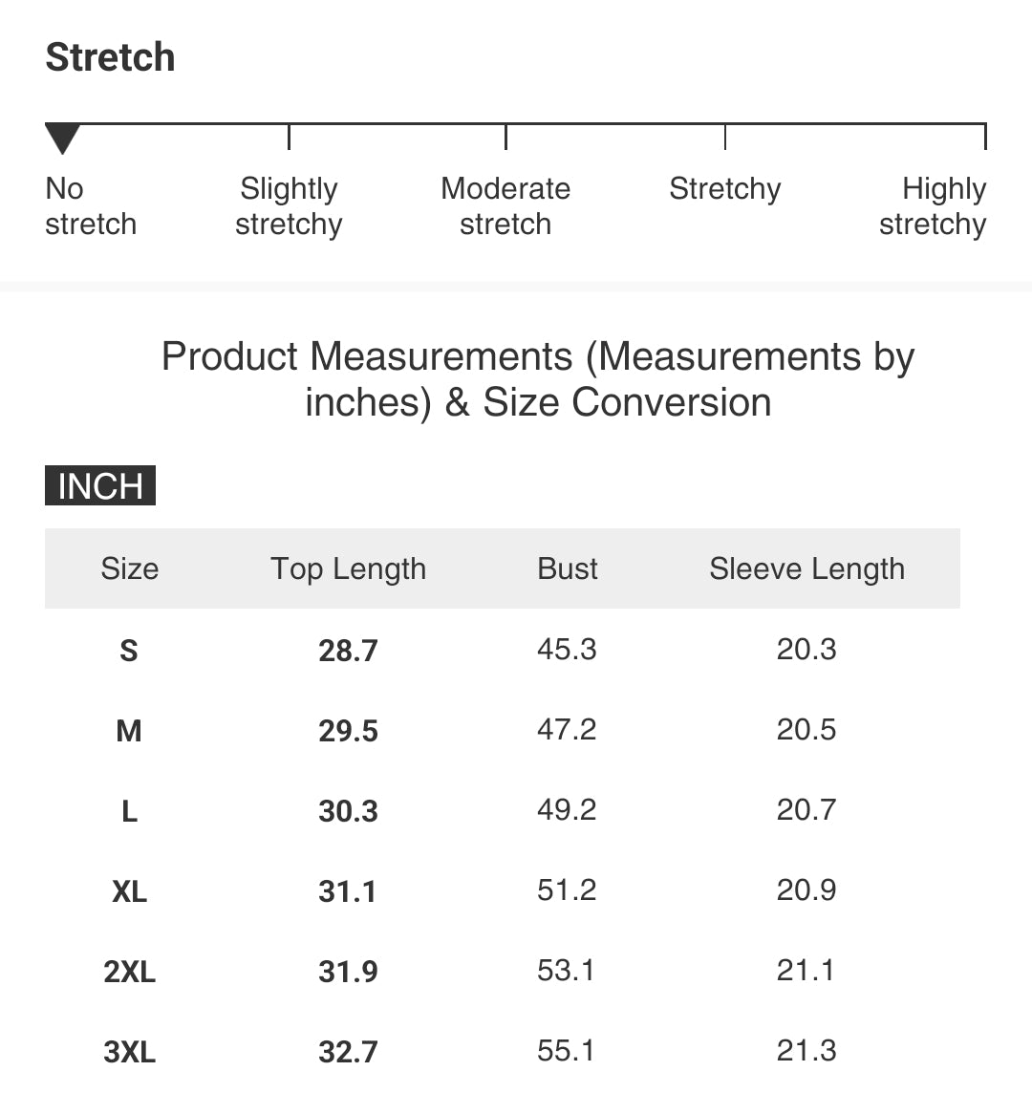Click the 'Slightly stretchy' scale label

pyautogui.click(x=289, y=206)
